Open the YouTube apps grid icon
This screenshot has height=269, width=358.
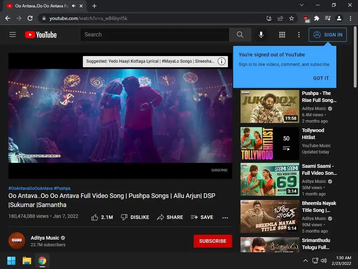pos(282,35)
